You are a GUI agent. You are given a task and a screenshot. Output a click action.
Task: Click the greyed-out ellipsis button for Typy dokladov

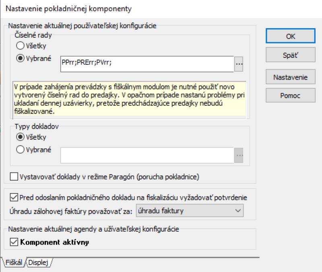click(x=239, y=155)
